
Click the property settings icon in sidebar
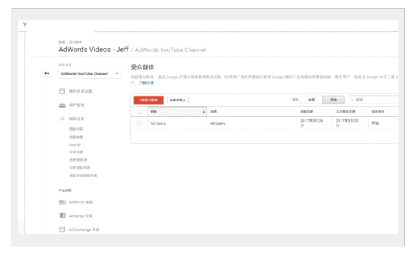click(x=63, y=91)
